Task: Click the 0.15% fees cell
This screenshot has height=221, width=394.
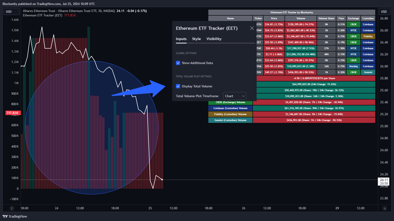Action: pyautogui.click(x=341, y=54)
